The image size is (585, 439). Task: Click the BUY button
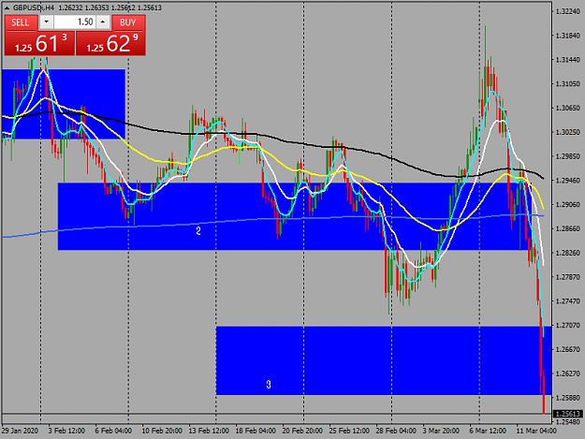[x=128, y=22]
